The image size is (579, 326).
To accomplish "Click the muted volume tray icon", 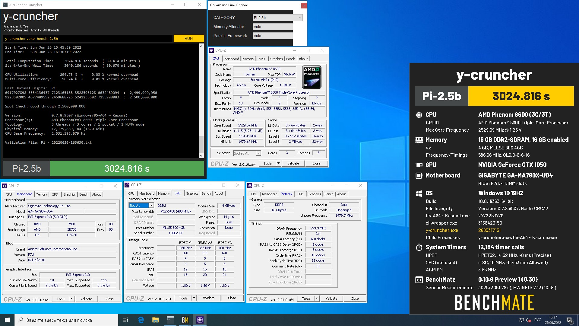I will click(x=528, y=320).
